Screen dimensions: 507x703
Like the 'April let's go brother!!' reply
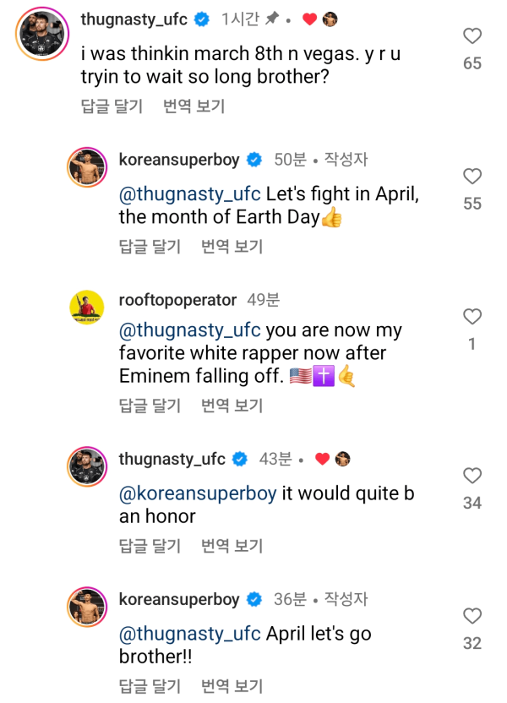click(x=472, y=616)
